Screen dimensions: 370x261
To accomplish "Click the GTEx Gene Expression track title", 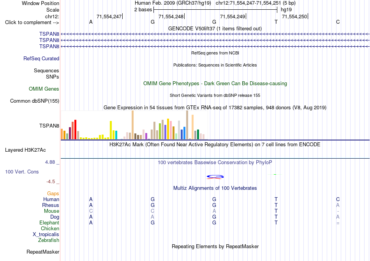I will pos(215,108).
